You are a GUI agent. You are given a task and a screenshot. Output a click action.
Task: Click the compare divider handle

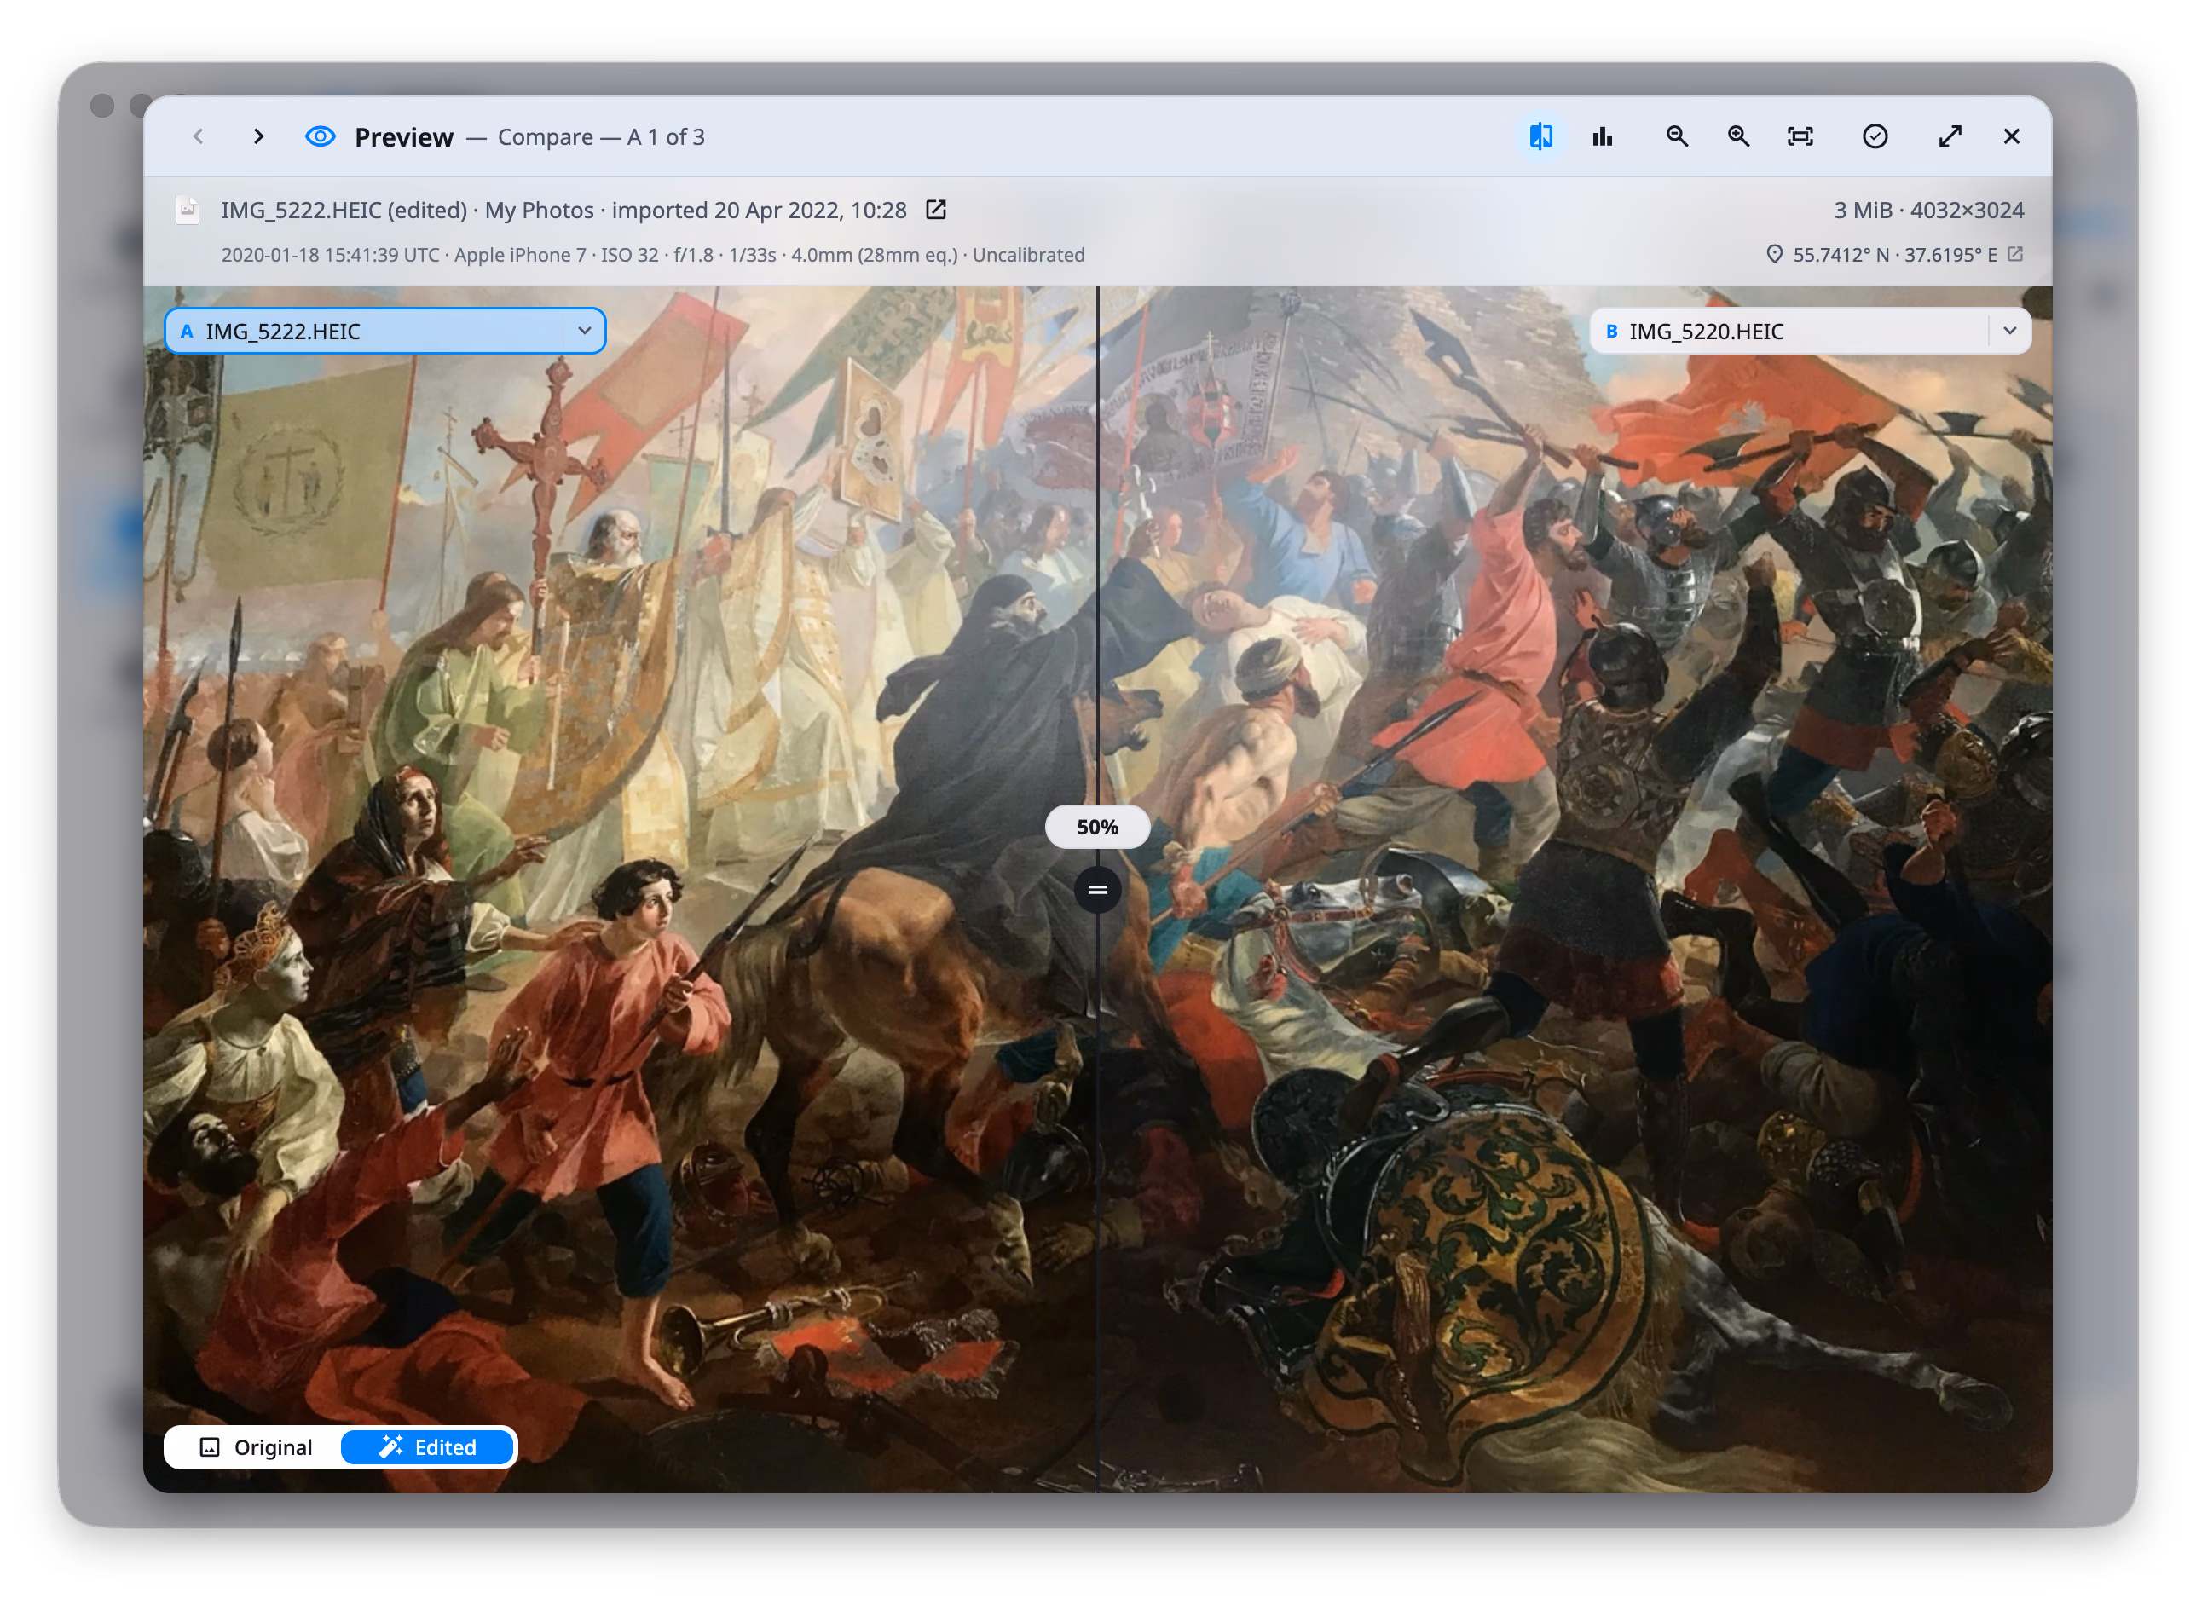(x=1098, y=890)
